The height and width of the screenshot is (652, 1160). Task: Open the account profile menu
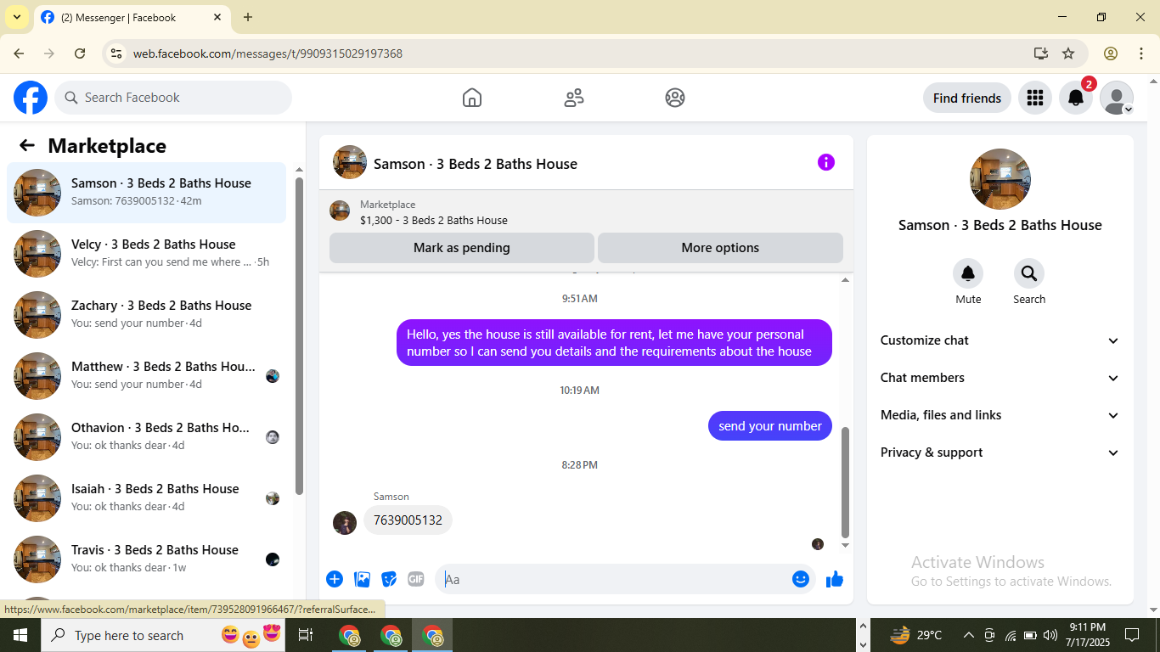(1117, 98)
